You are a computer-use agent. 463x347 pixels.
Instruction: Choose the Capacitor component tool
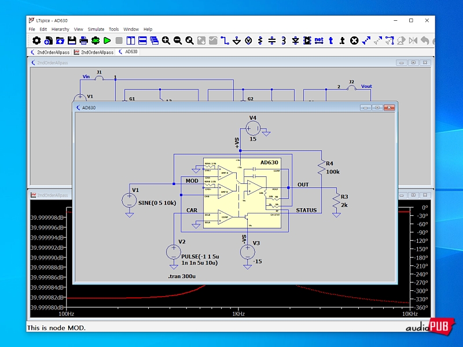(272, 40)
